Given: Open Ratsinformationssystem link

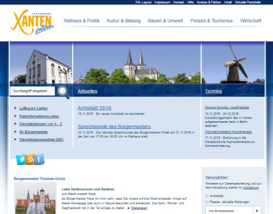Looking at the screenshot, I should (39, 116).
